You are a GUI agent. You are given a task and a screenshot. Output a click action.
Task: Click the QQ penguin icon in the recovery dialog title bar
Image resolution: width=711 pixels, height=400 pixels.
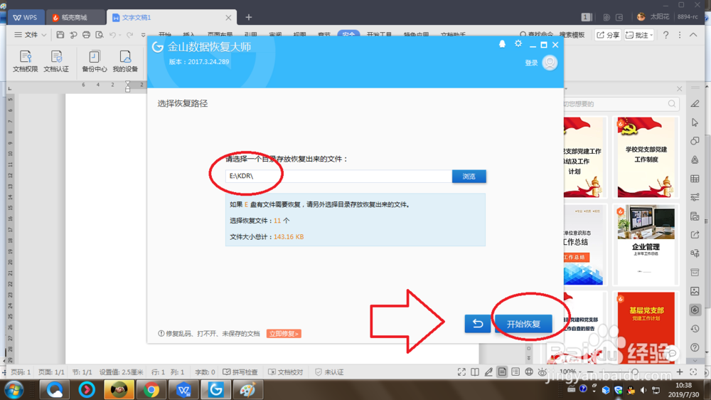tap(503, 44)
